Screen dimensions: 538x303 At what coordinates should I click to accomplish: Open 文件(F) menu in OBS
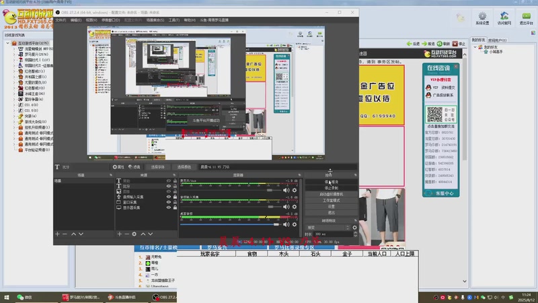(x=61, y=20)
